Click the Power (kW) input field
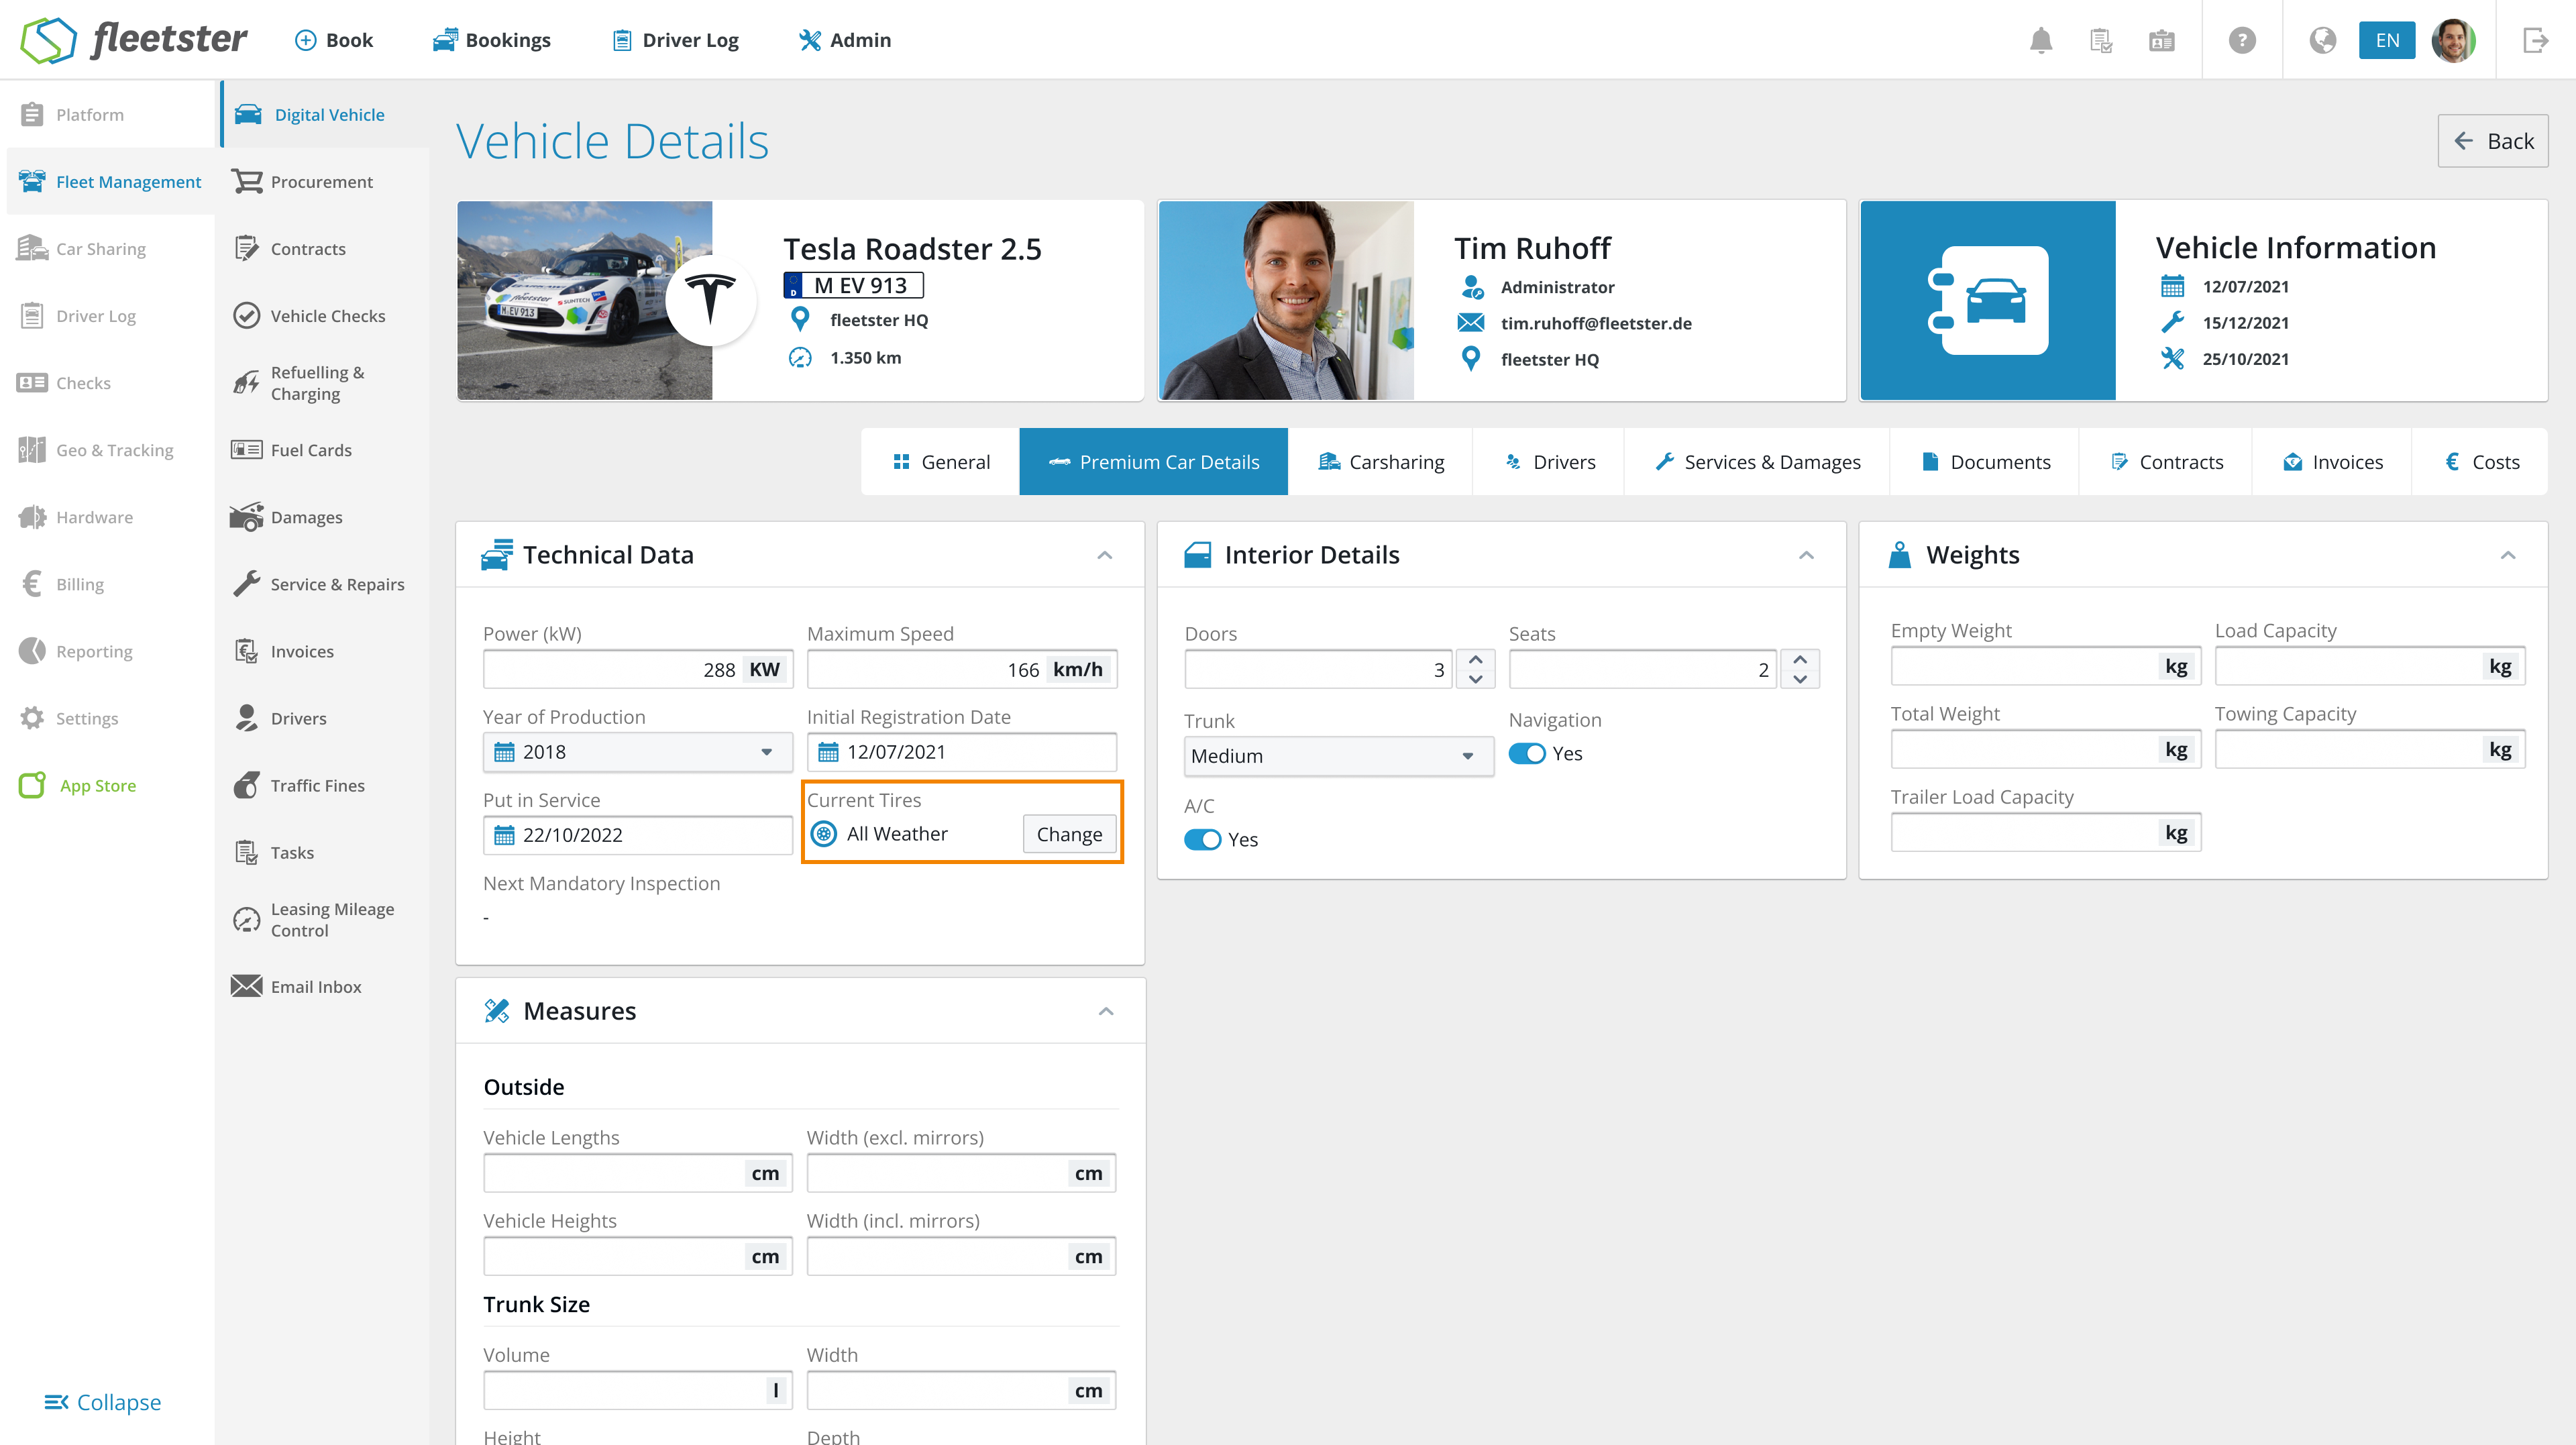 [x=638, y=669]
